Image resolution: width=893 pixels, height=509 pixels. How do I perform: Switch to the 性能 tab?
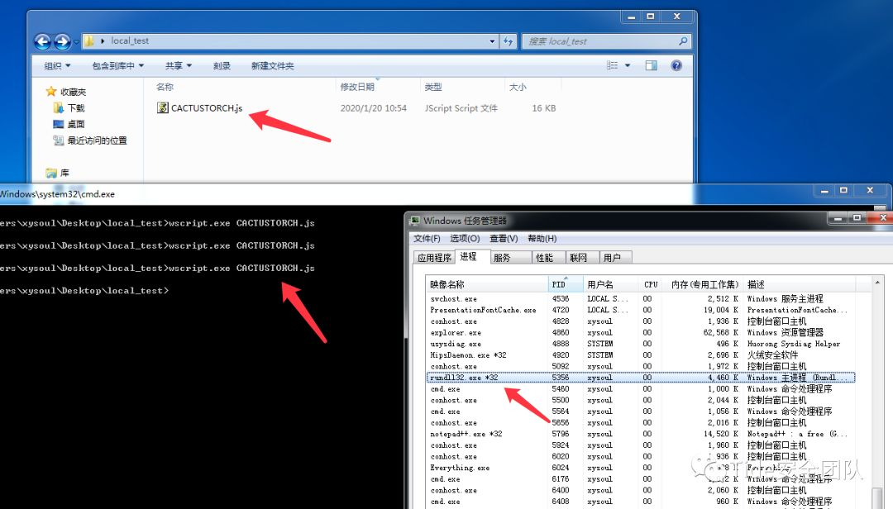[x=544, y=257]
